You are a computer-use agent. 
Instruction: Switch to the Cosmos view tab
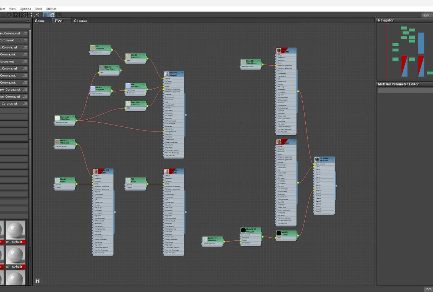pos(81,21)
